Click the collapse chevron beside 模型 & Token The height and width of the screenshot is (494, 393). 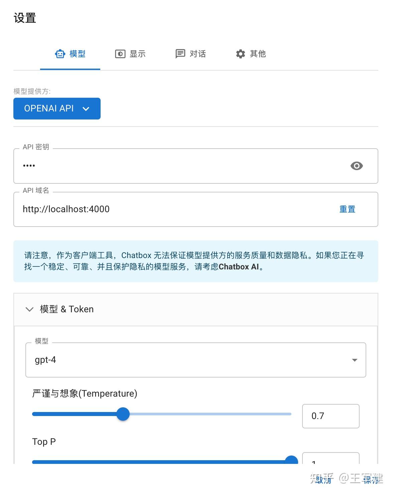pos(29,309)
